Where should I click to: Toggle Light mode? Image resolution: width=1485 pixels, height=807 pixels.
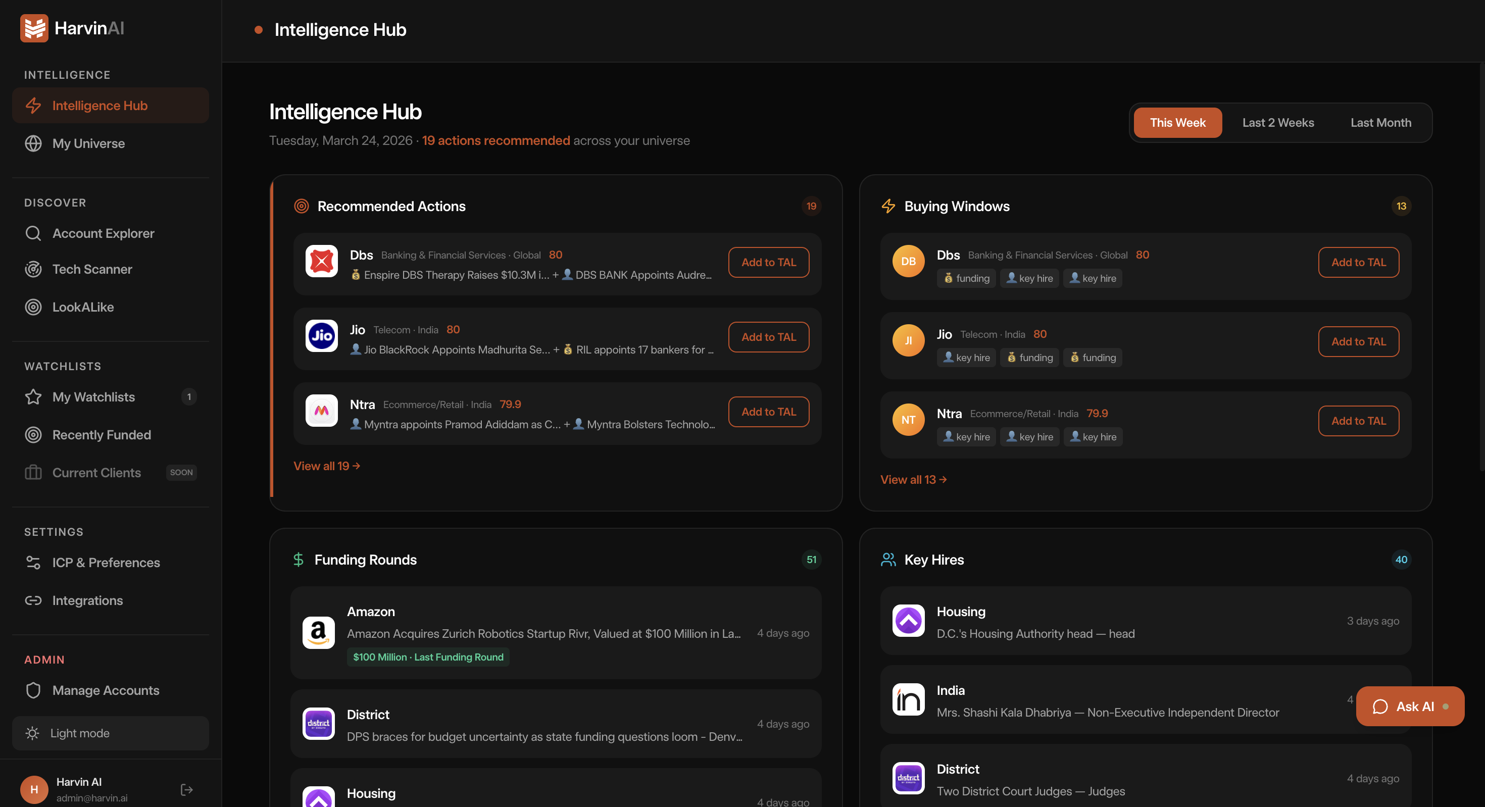(111, 733)
